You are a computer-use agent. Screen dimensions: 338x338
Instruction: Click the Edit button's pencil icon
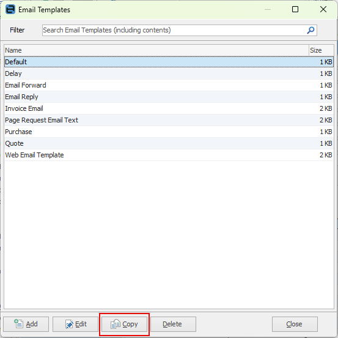69,324
